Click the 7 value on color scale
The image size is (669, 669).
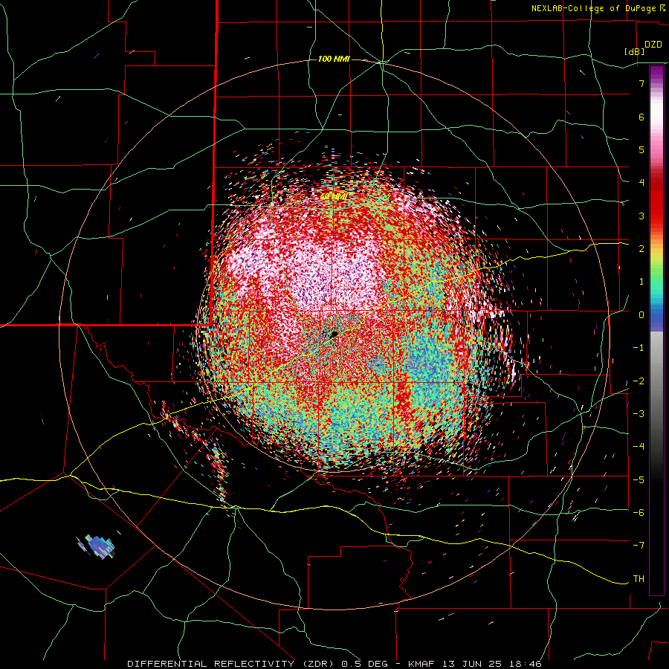pos(641,83)
